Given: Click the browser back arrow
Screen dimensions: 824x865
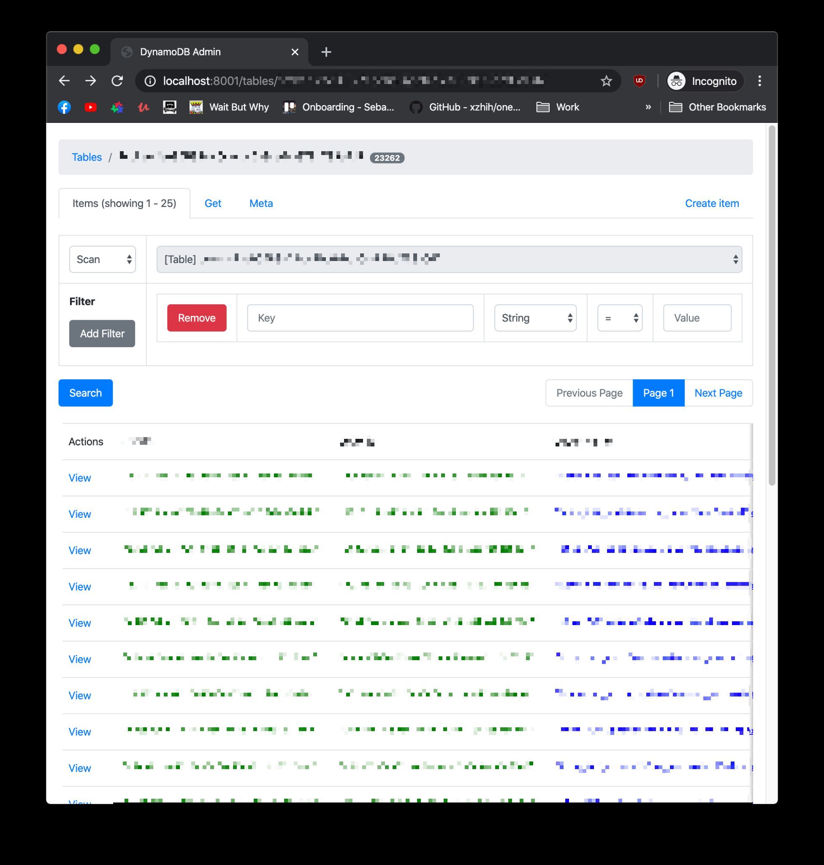Looking at the screenshot, I should pos(64,81).
